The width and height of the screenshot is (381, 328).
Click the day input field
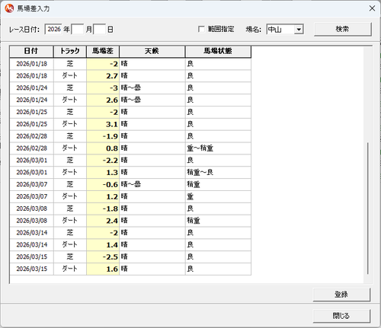[x=100, y=29]
